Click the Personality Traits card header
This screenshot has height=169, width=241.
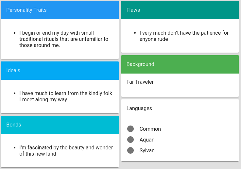(x=60, y=10)
